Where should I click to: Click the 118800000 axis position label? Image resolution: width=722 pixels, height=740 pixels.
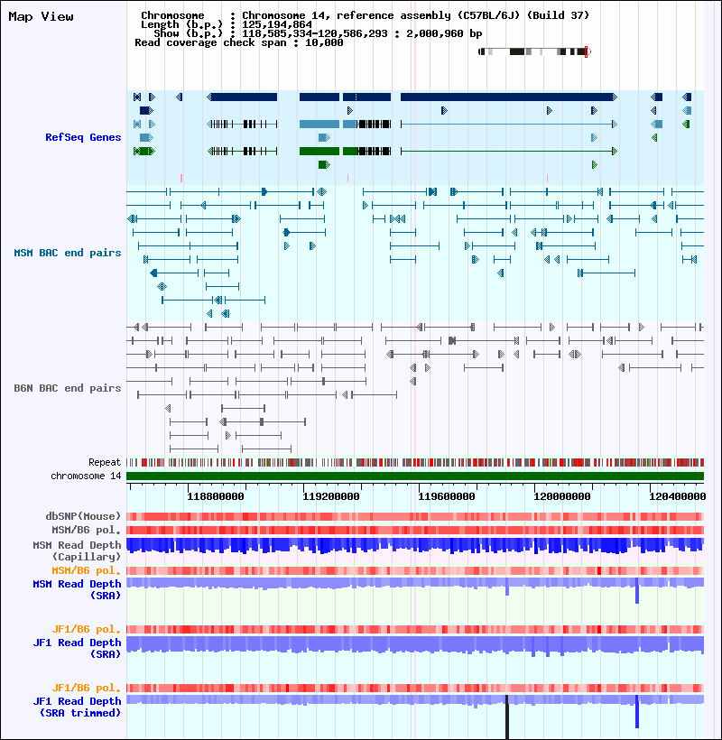(216, 496)
